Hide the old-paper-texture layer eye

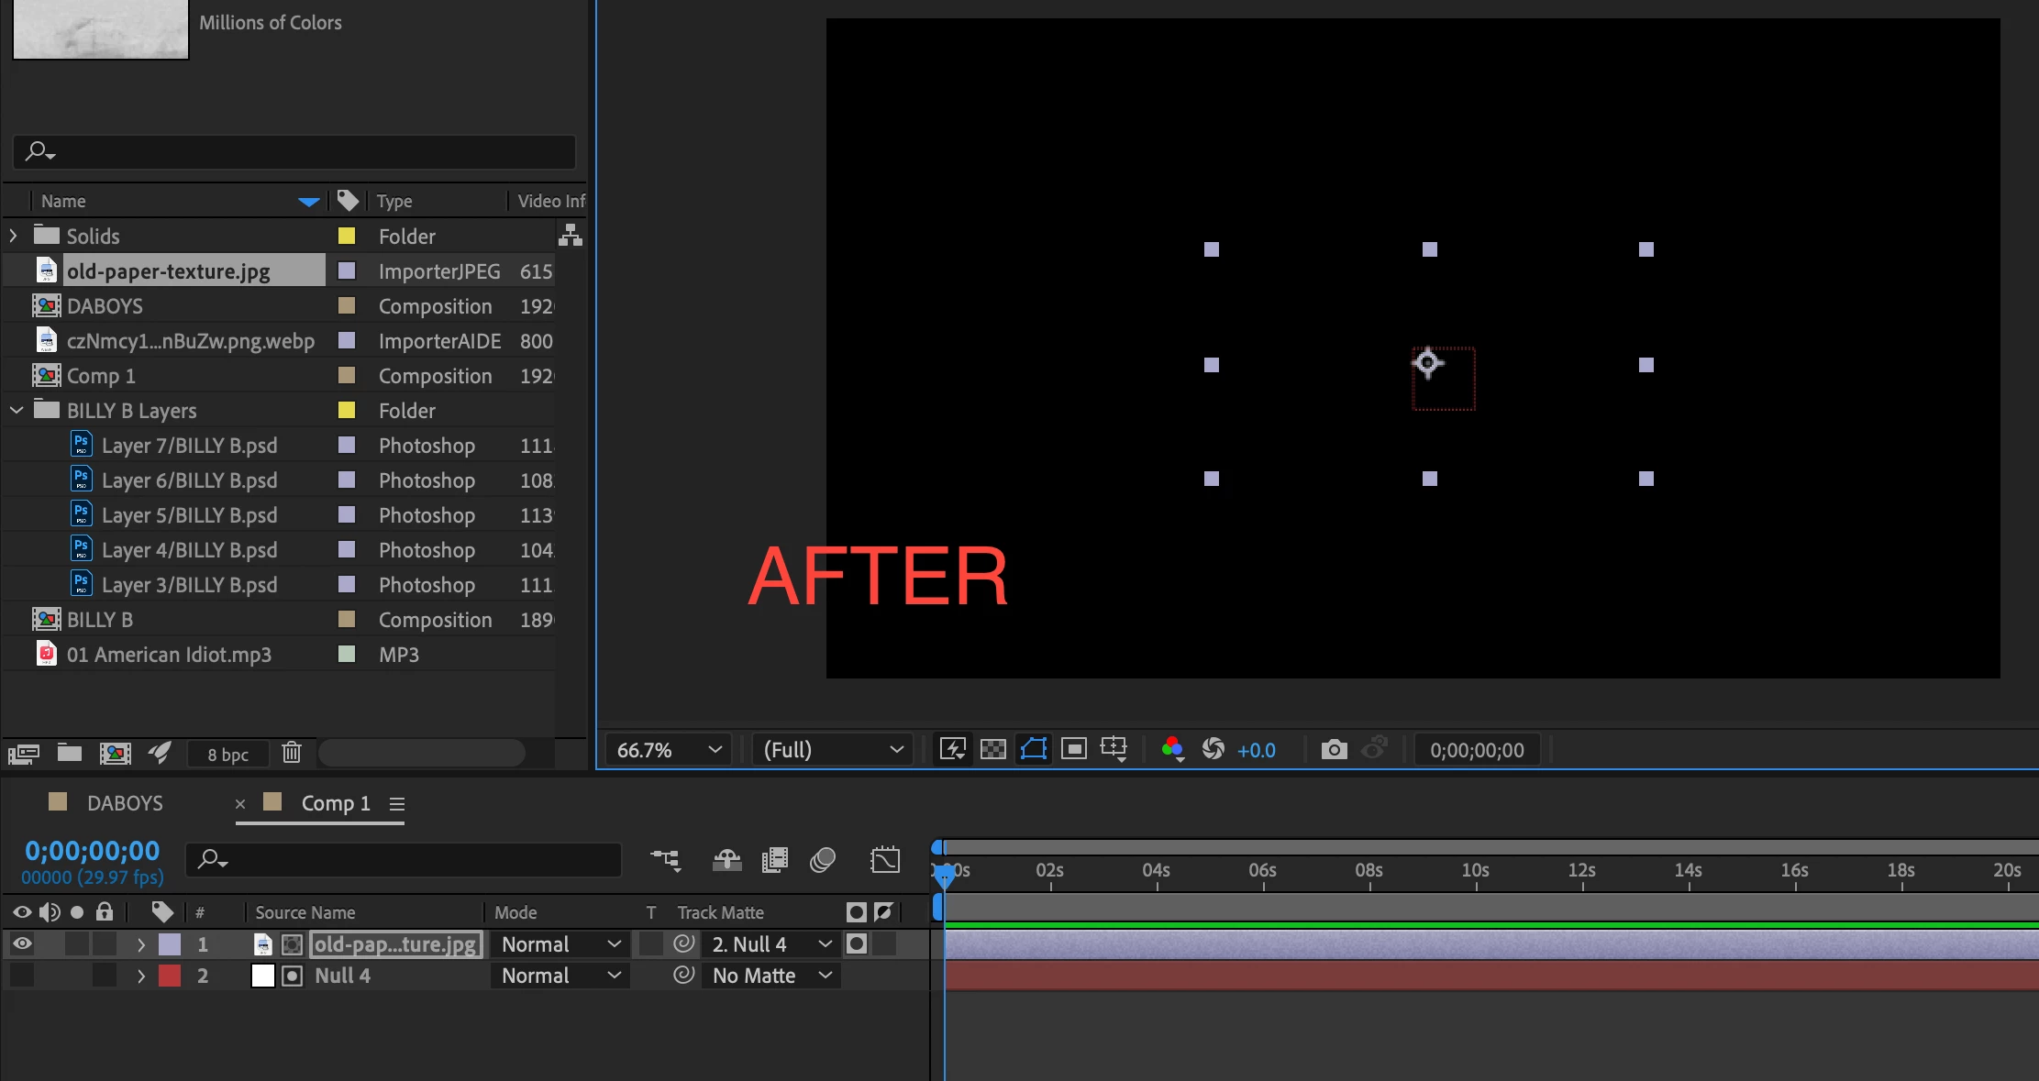[x=22, y=943]
